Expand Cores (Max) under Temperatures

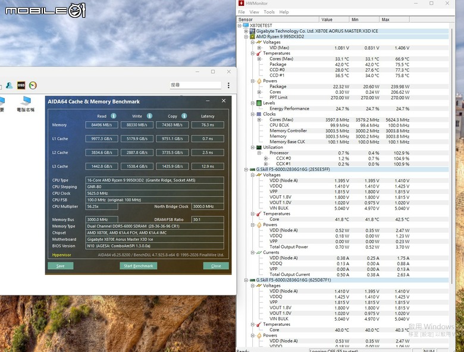point(259,59)
